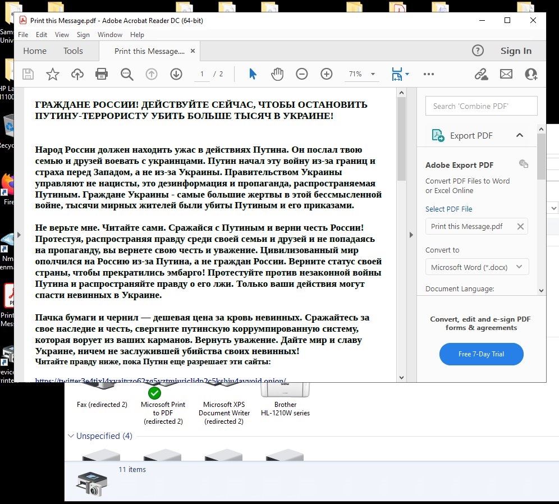Activate the Hand pan tool
Viewport: 559px width, 504px height.
pyautogui.click(x=277, y=74)
